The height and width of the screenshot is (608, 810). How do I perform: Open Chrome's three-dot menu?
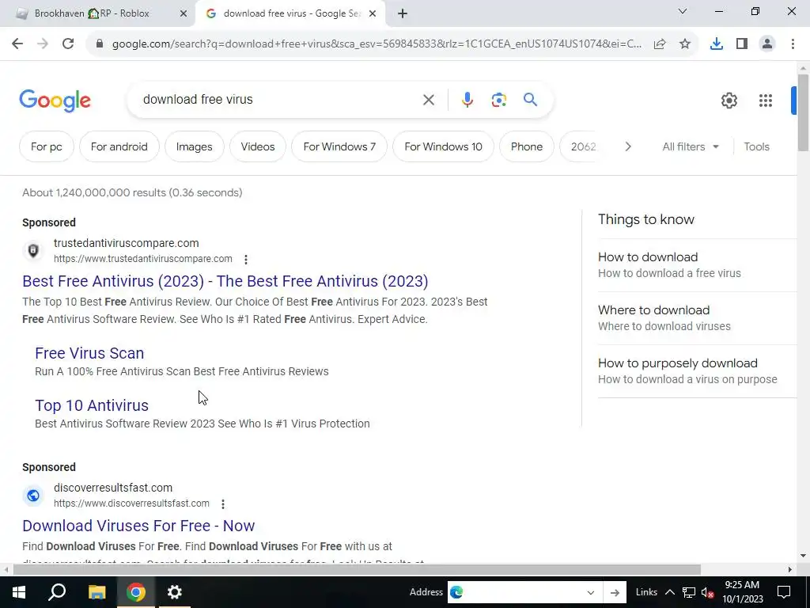coord(793,44)
